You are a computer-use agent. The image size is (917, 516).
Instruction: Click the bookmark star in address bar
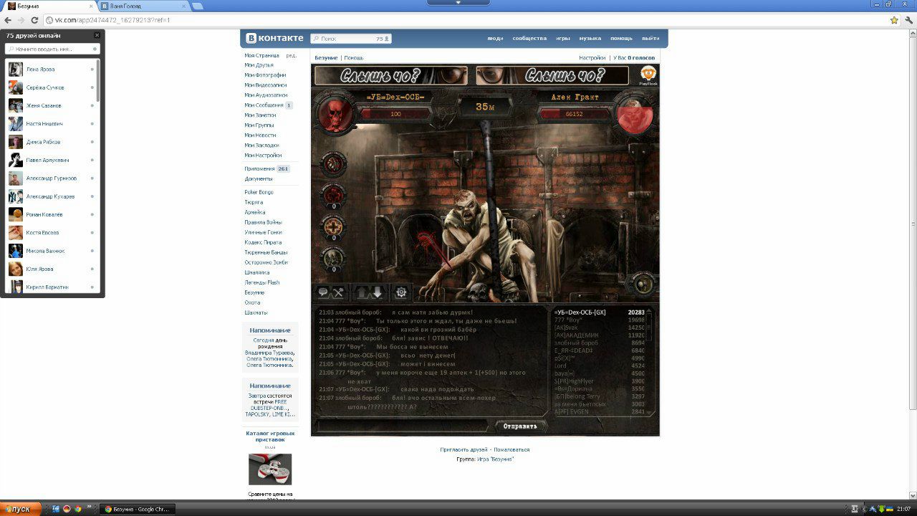(x=894, y=20)
